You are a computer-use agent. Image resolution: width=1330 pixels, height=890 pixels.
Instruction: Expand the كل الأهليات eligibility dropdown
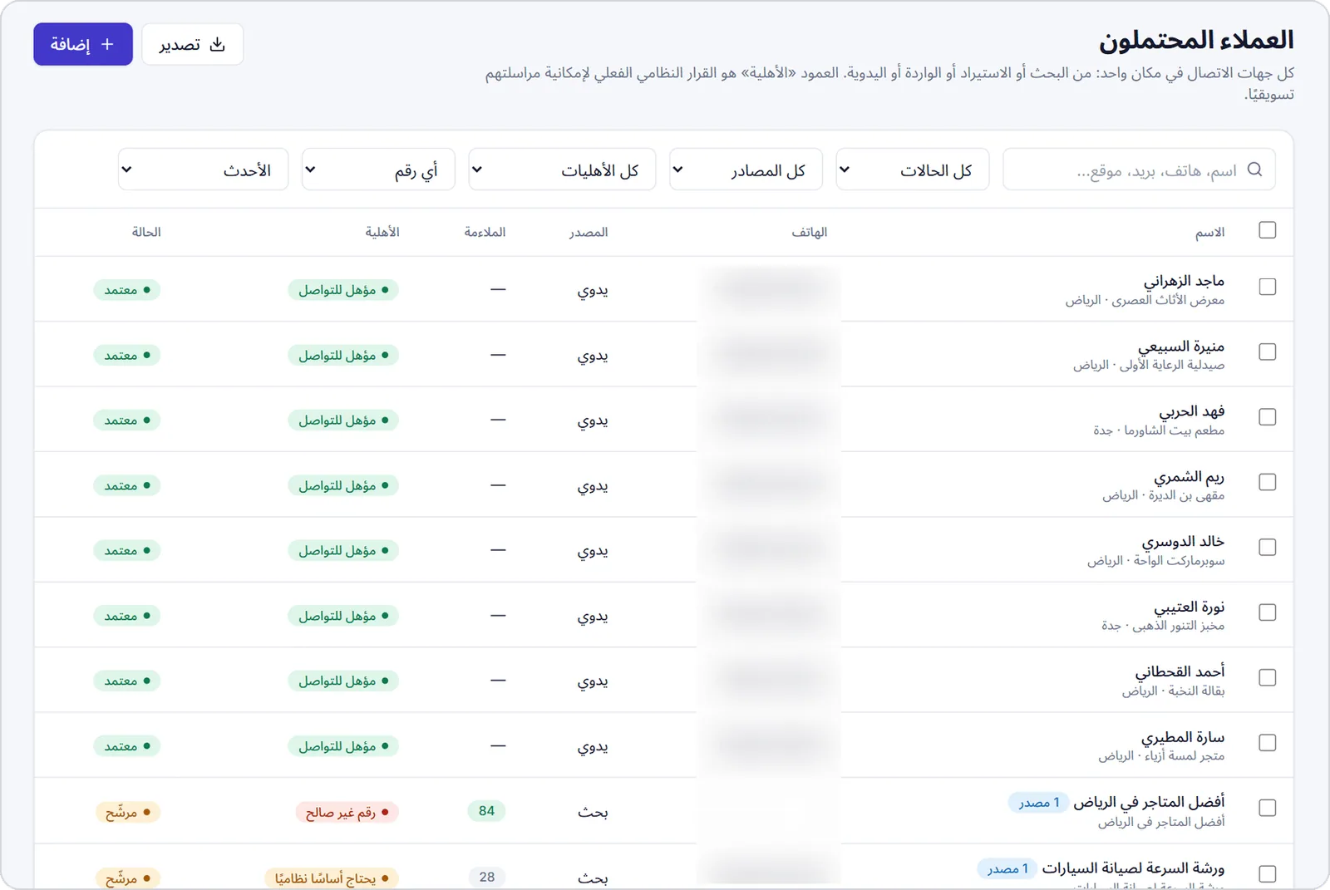point(562,170)
